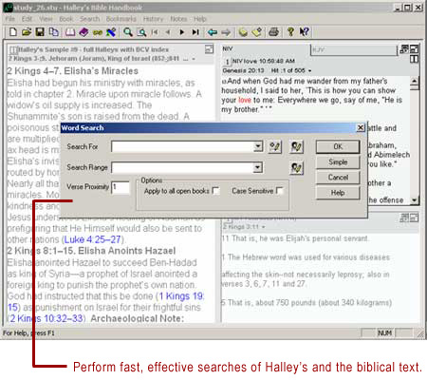Follow the 1 Kings 19 link
Screen dimensions: 427x380
tap(182, 296)
